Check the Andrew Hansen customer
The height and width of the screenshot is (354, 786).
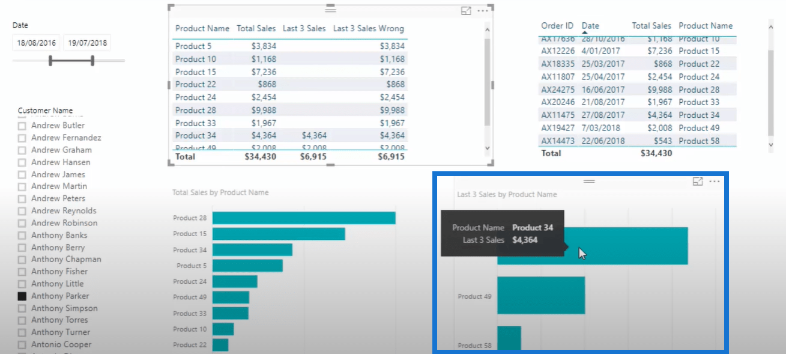(22, 162)
